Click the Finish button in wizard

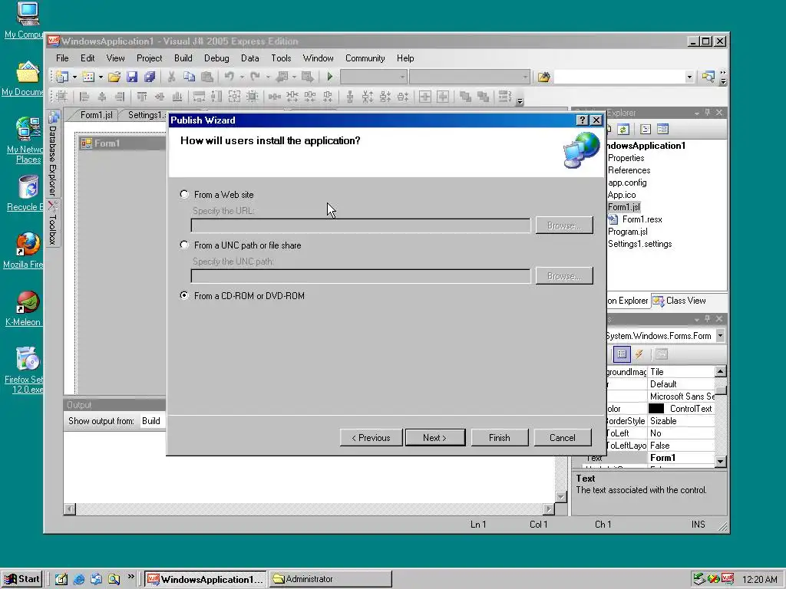[x=499, y=437]
